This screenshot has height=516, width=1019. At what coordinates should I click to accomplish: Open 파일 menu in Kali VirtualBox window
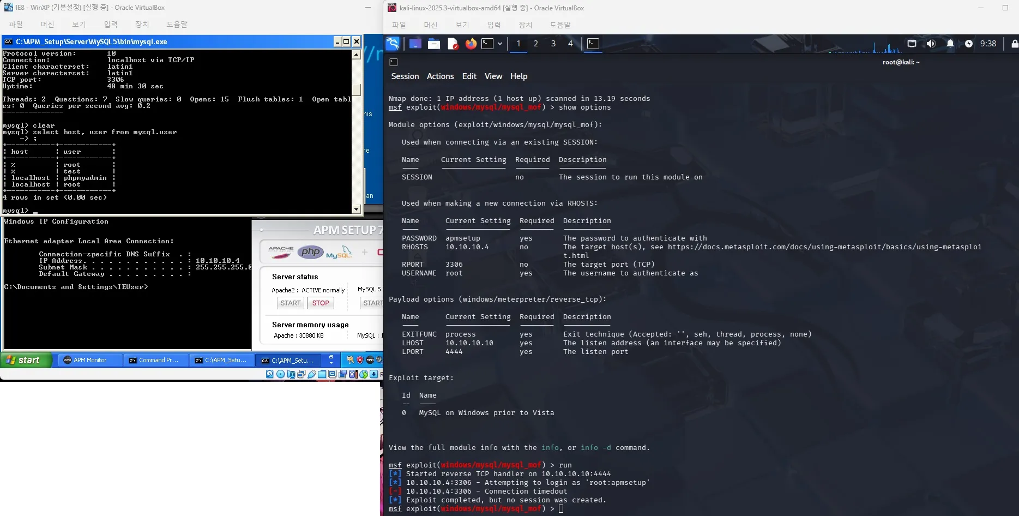tap(399, 25)
